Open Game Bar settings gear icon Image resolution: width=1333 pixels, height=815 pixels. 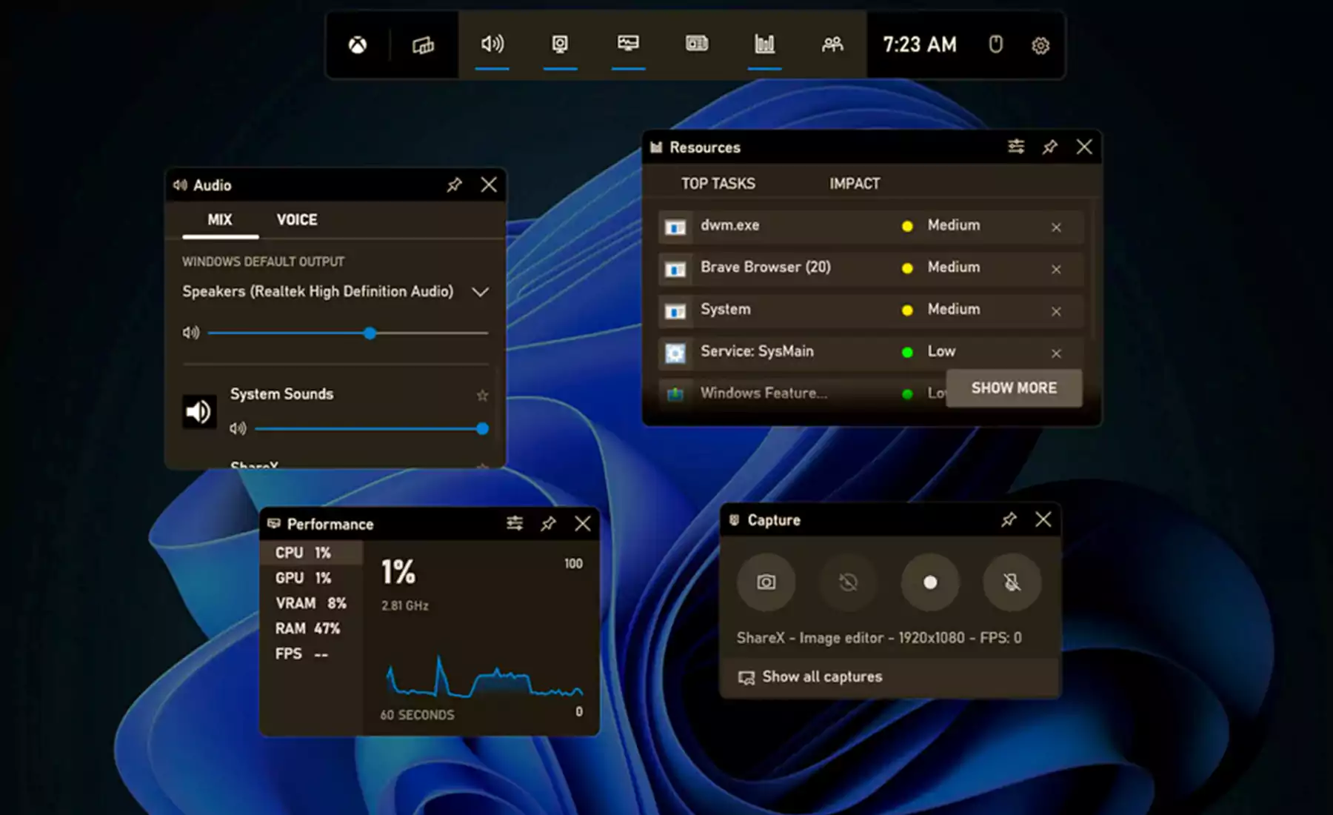[1040, 45]
